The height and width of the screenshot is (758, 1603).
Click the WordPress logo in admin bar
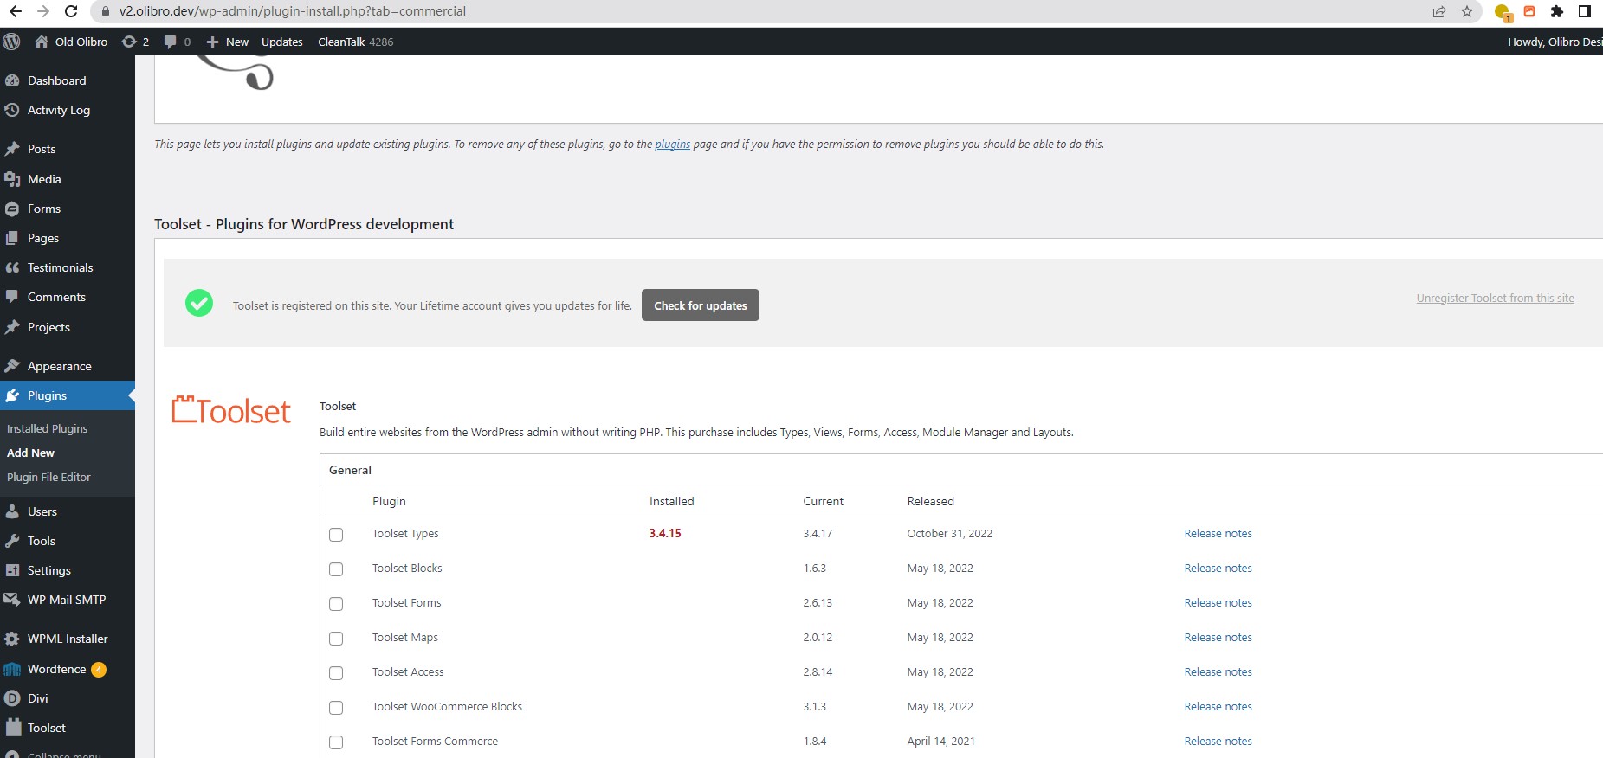pos(11,42)
